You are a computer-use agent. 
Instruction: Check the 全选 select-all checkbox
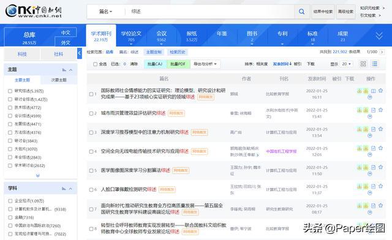coord(96,64)
